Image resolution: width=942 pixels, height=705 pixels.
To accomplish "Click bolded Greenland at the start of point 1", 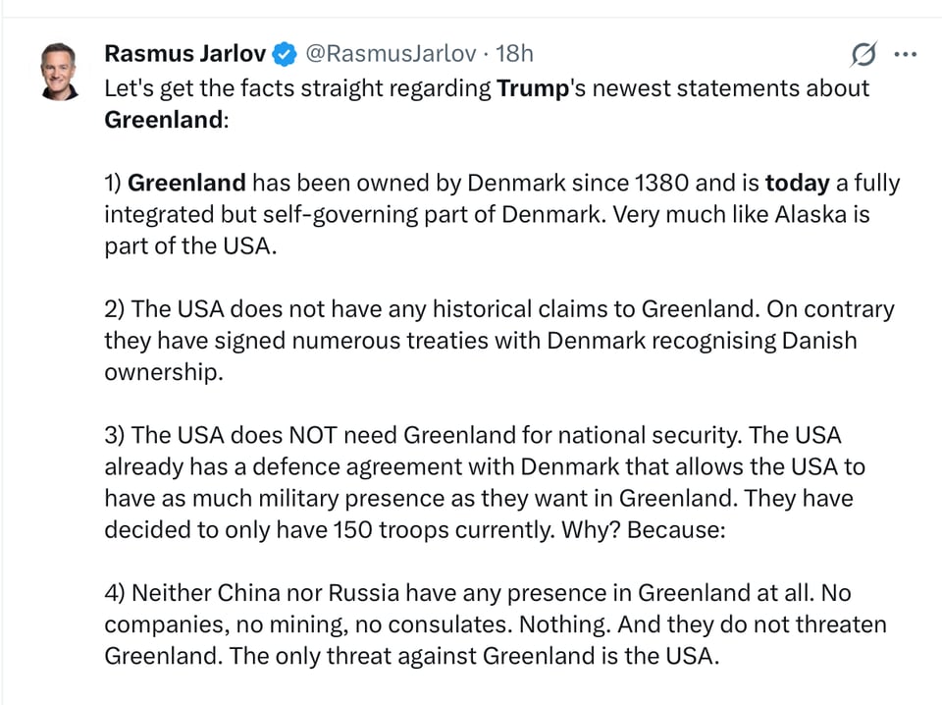I will pyautogui.click(x=186, y=183).
